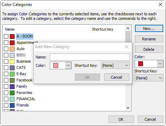The width and height of the screenshot is (166, 126).
Task: Select the blurred category name
Action: coord(21,55)
